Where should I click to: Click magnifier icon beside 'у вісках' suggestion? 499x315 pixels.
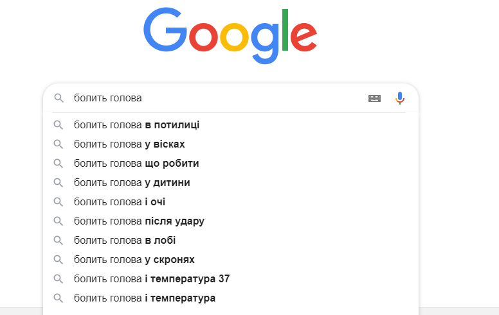[59, 144]
